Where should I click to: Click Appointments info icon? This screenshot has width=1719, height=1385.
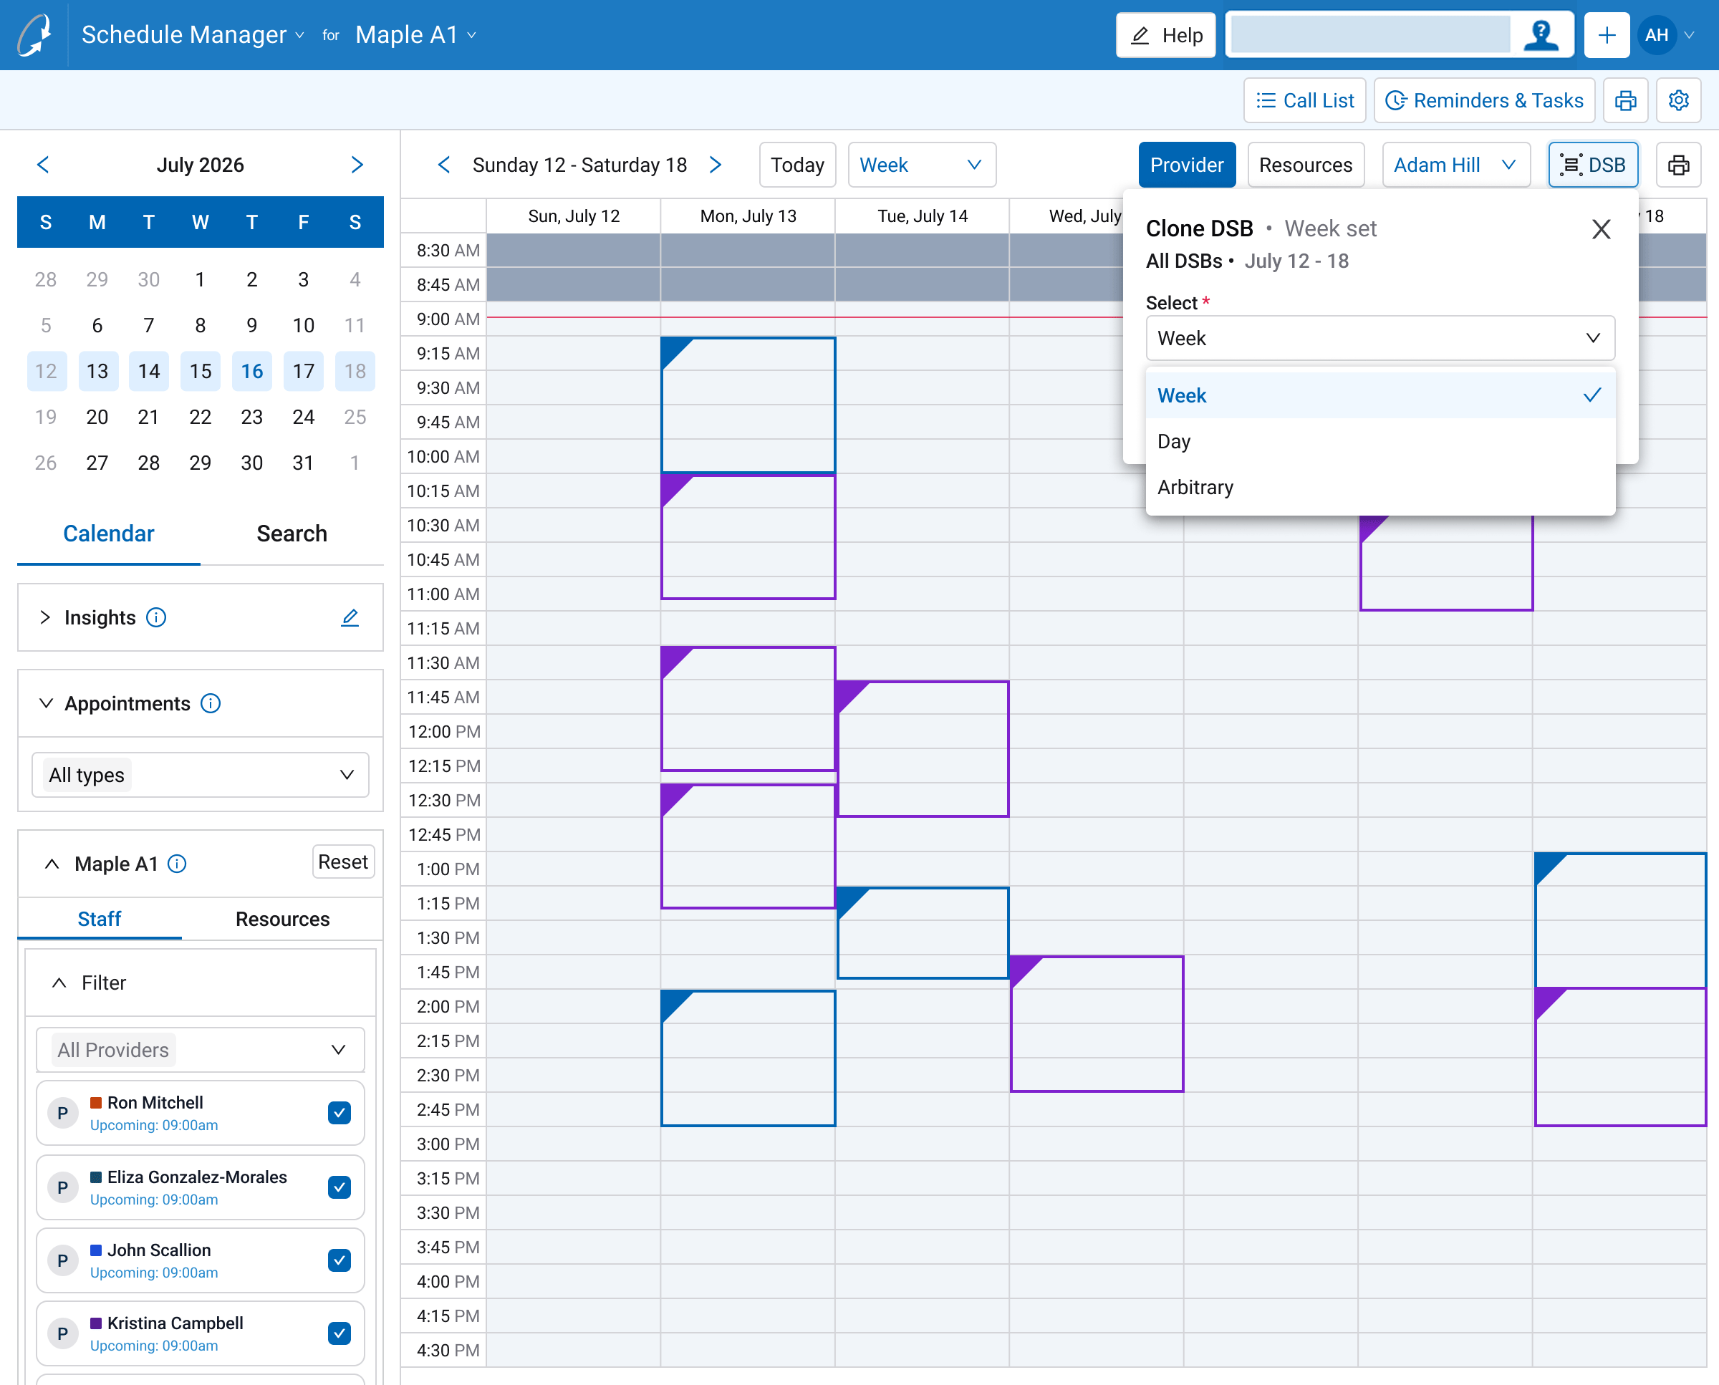coord(211,704)
